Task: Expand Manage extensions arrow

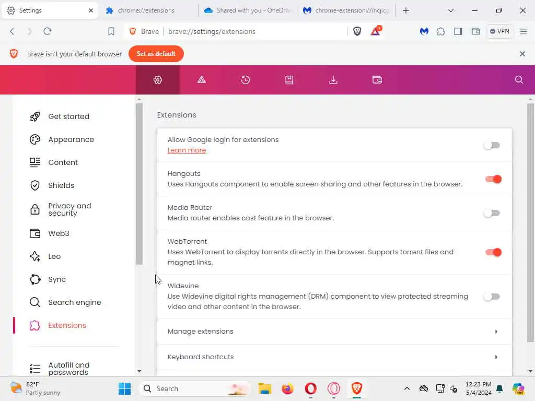Action: pyautogui.click(x=496, y=332)
